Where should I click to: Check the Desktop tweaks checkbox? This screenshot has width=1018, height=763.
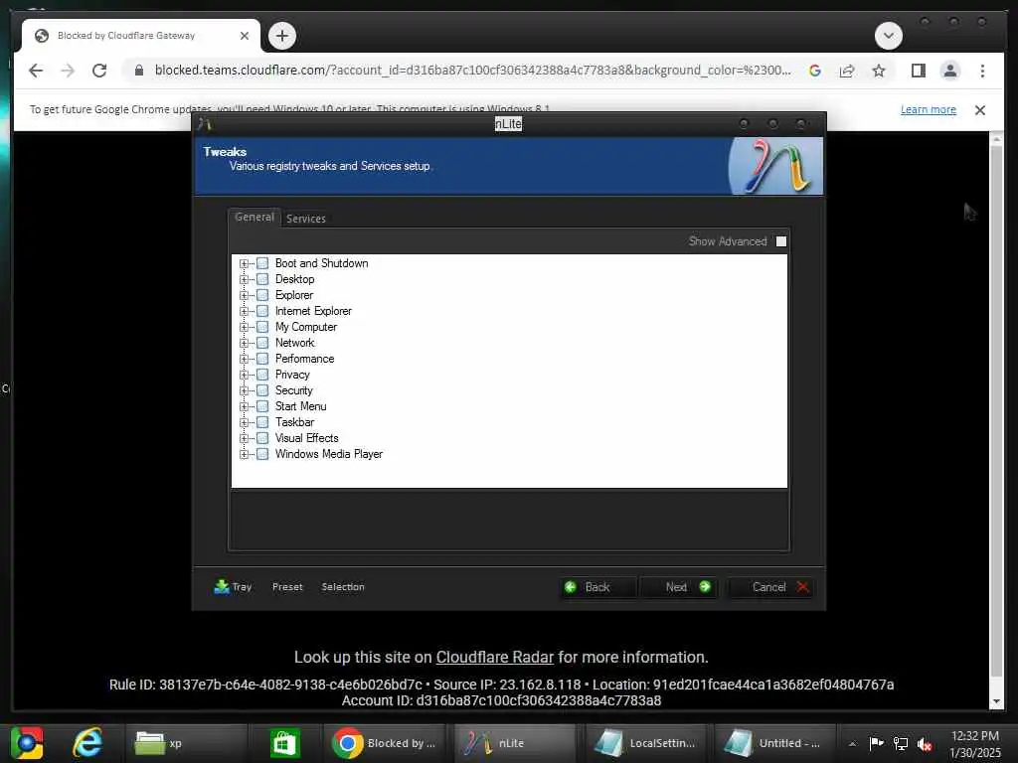point(262,279)
